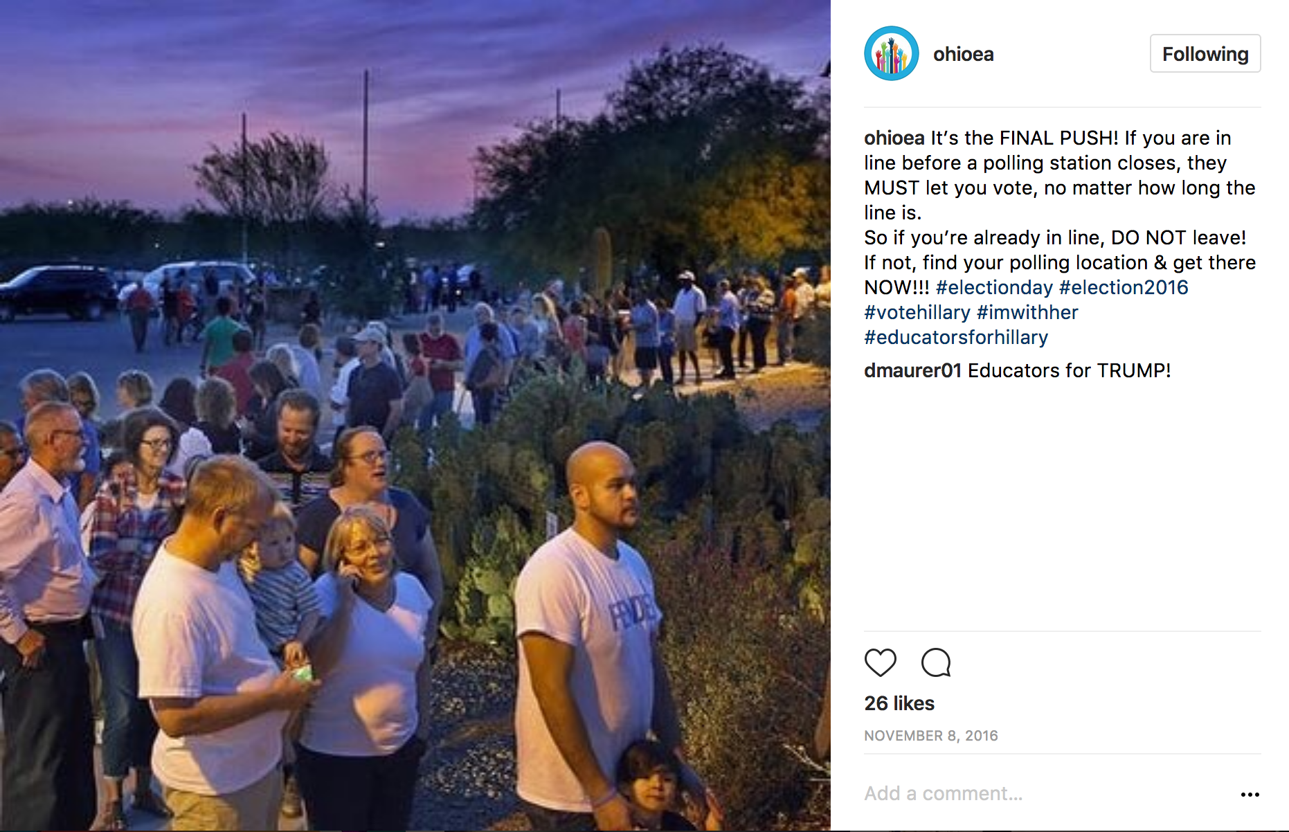Open commenter dmaurer01's profile
This screenshot has height=832, width=1289.
[912, 370]
